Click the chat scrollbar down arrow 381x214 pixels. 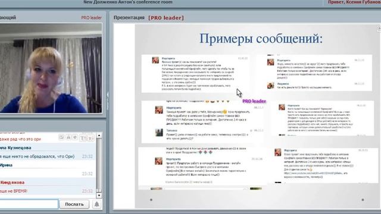click(99, 196)
